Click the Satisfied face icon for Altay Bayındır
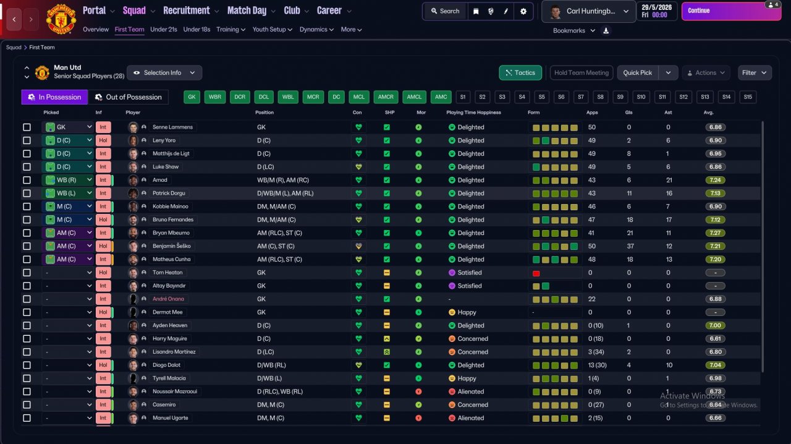Viewport: 791px width, 444px height. point(452,286)
